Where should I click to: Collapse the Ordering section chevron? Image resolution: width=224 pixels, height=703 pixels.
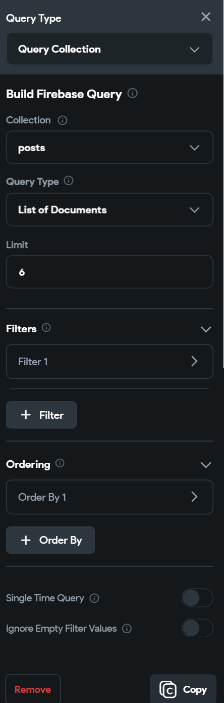tap(206, 465)
